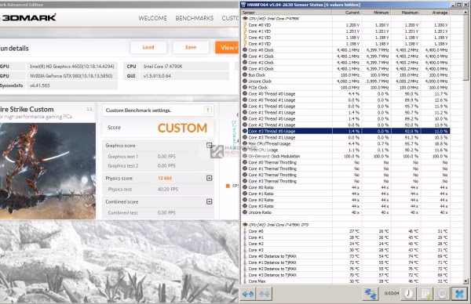Viewport: 471px width, 304px height.
Task: Click the logging sheet icon with green plus
Action: coord(425,294)
